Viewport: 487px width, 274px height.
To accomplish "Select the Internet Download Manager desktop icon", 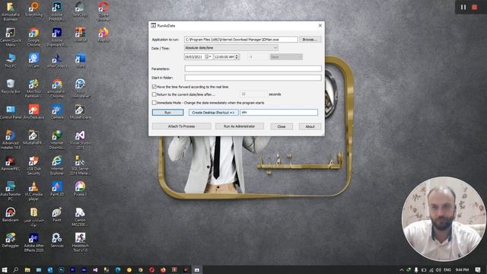I will point(57,139).
